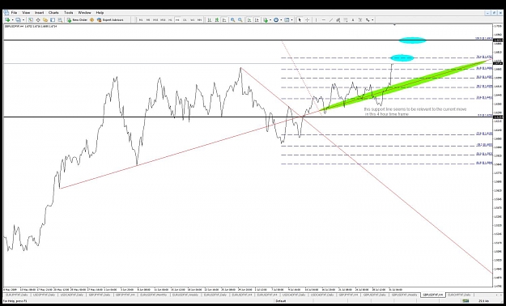Switch chart to M5 timeframe

pos(148,20)
